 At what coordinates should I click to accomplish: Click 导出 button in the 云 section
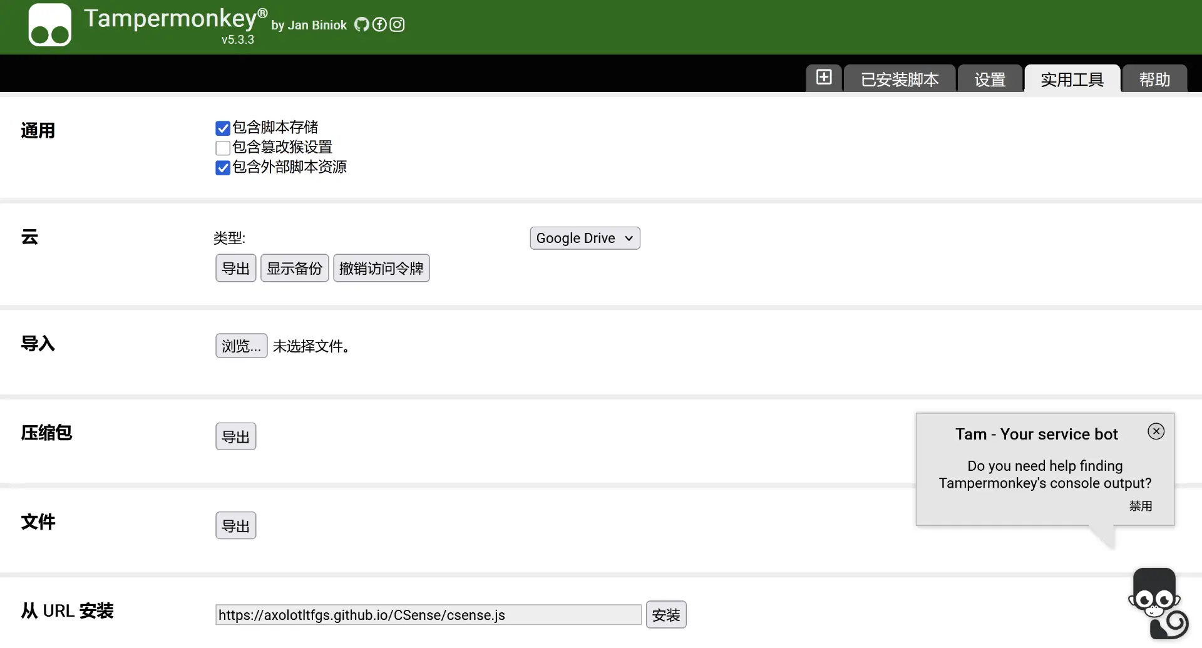[236, 268]
